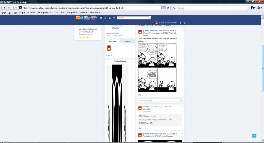Viewport: 264px width, 143px height.
Task: Open (DEMO) Sian Williams profile in navbar
Action: (x=168, y=22)
